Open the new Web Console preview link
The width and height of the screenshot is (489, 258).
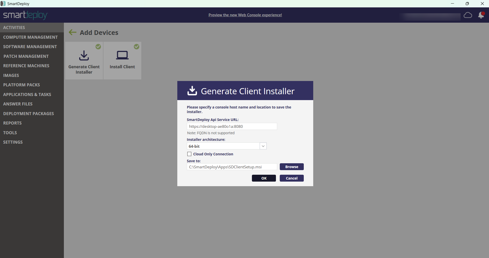pos(245,15)
